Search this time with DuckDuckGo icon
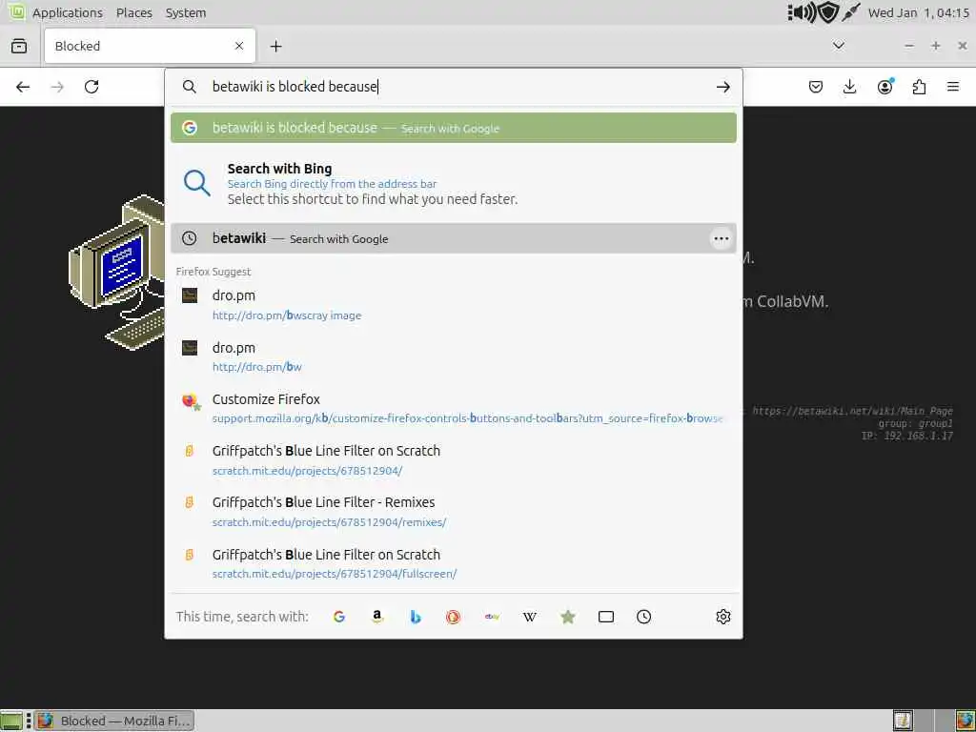The image size is (976, 732). coord(453,617)
